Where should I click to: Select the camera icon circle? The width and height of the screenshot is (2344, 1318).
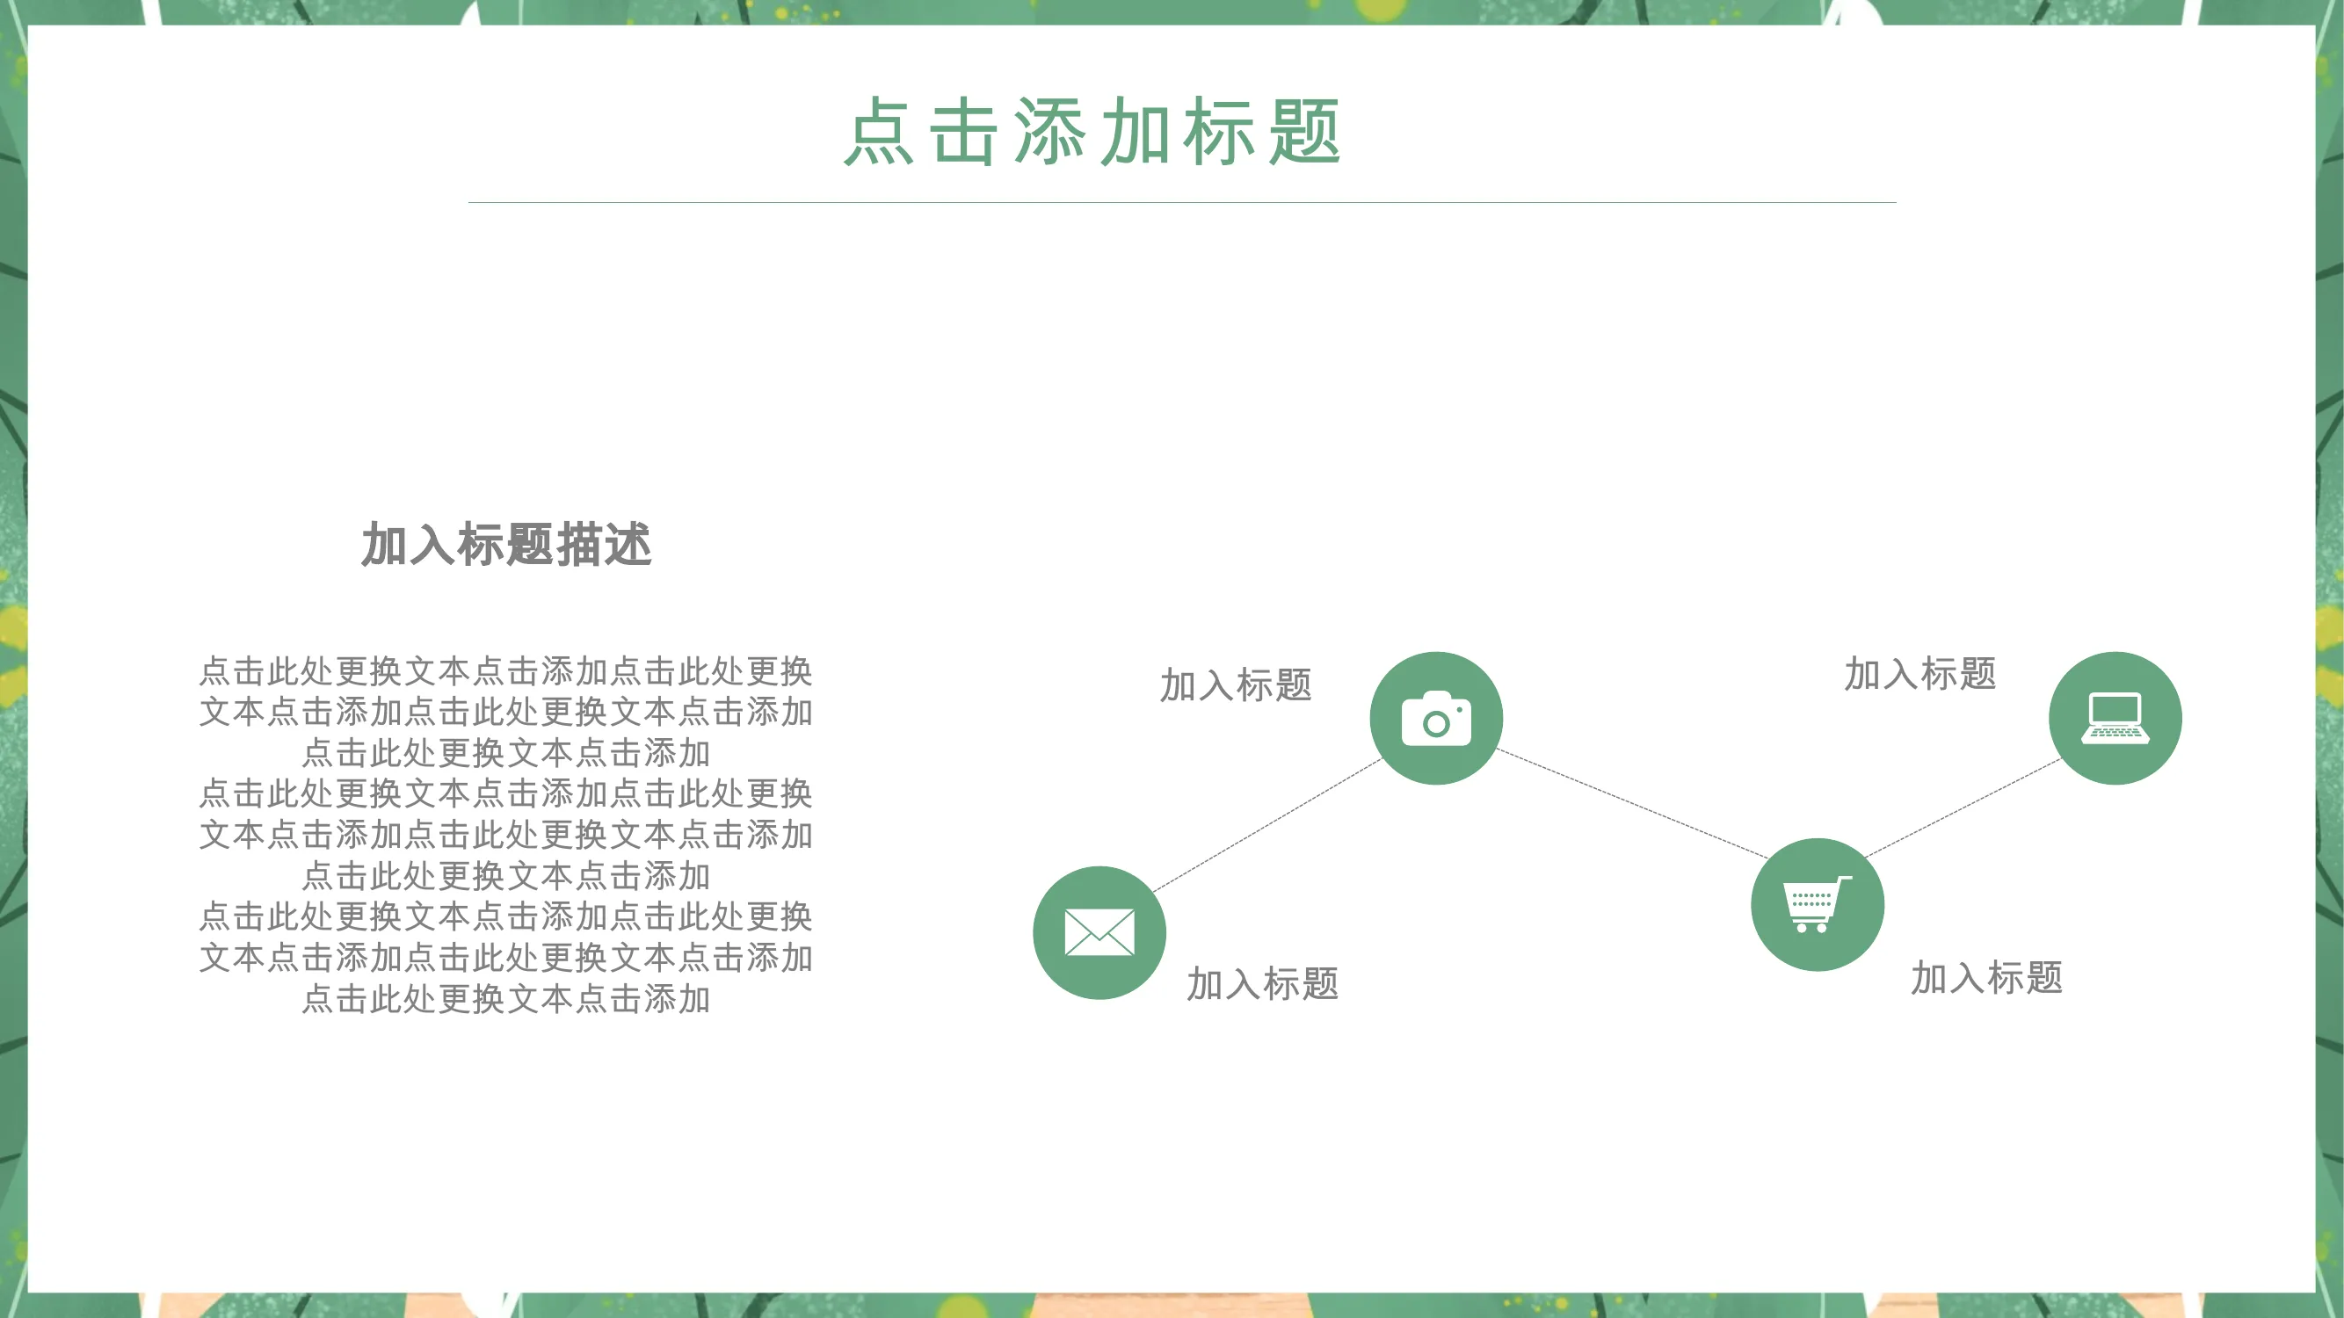[x=1436, y=718]
